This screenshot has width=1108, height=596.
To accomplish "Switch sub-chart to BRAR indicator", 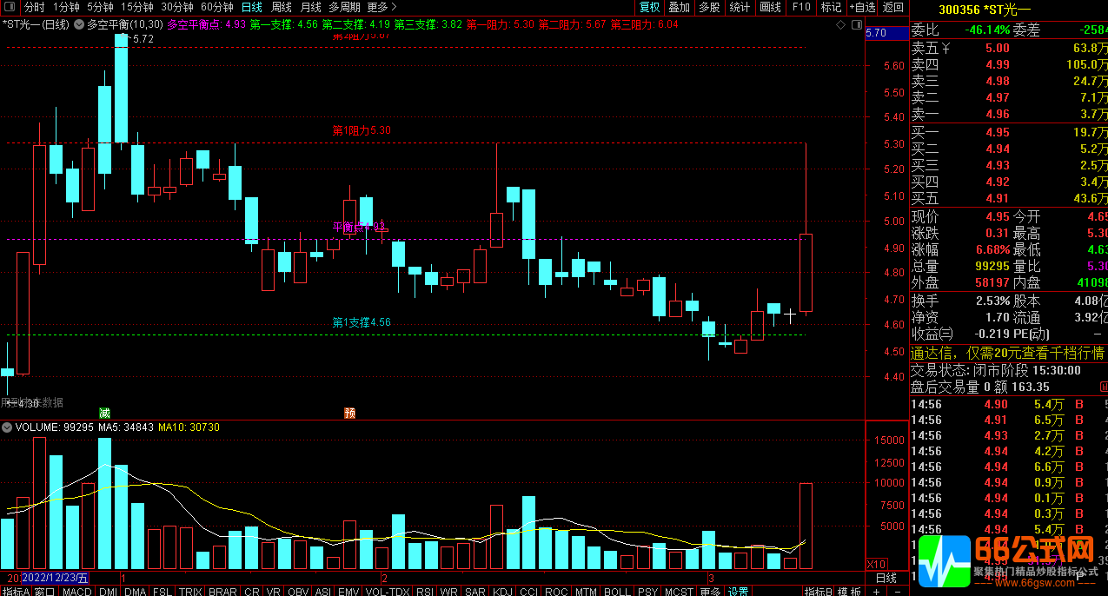I will (222, 591).
